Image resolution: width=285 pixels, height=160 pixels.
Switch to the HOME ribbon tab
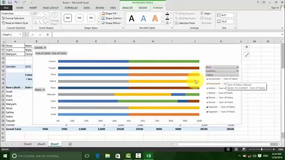click(x=20, y=8)
